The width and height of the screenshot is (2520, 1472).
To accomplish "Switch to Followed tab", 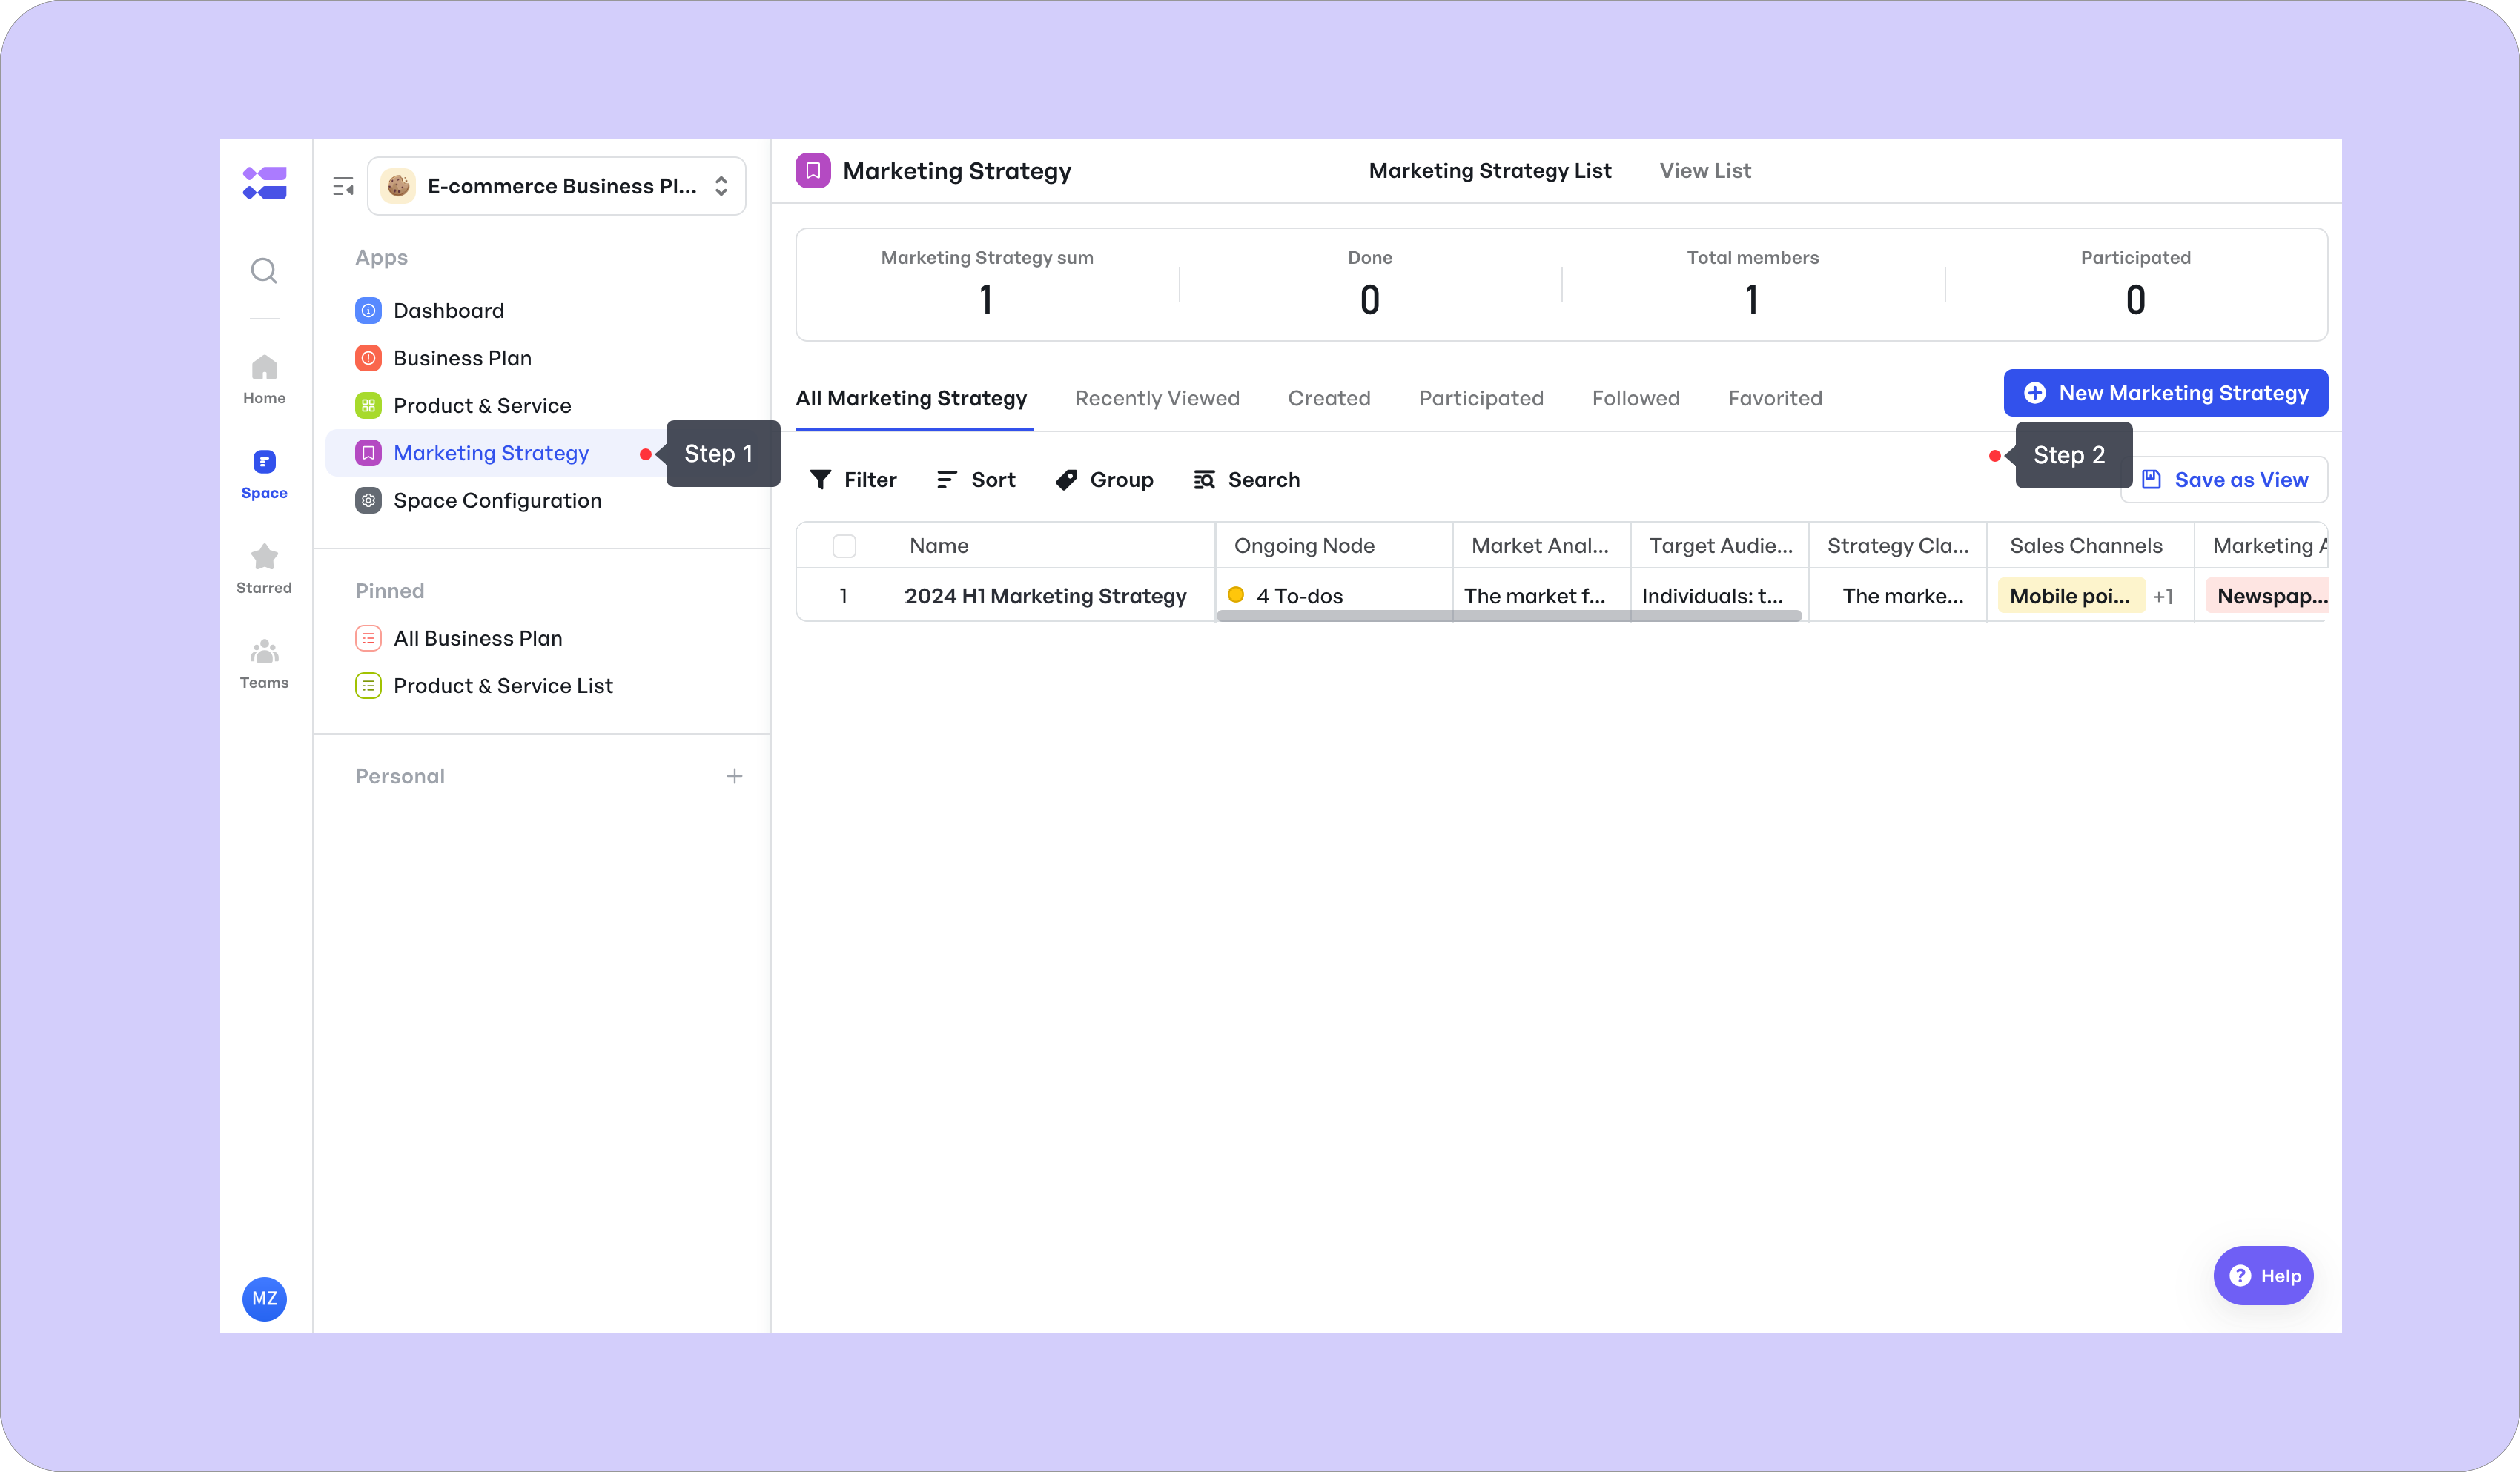I will point(1636,398).
